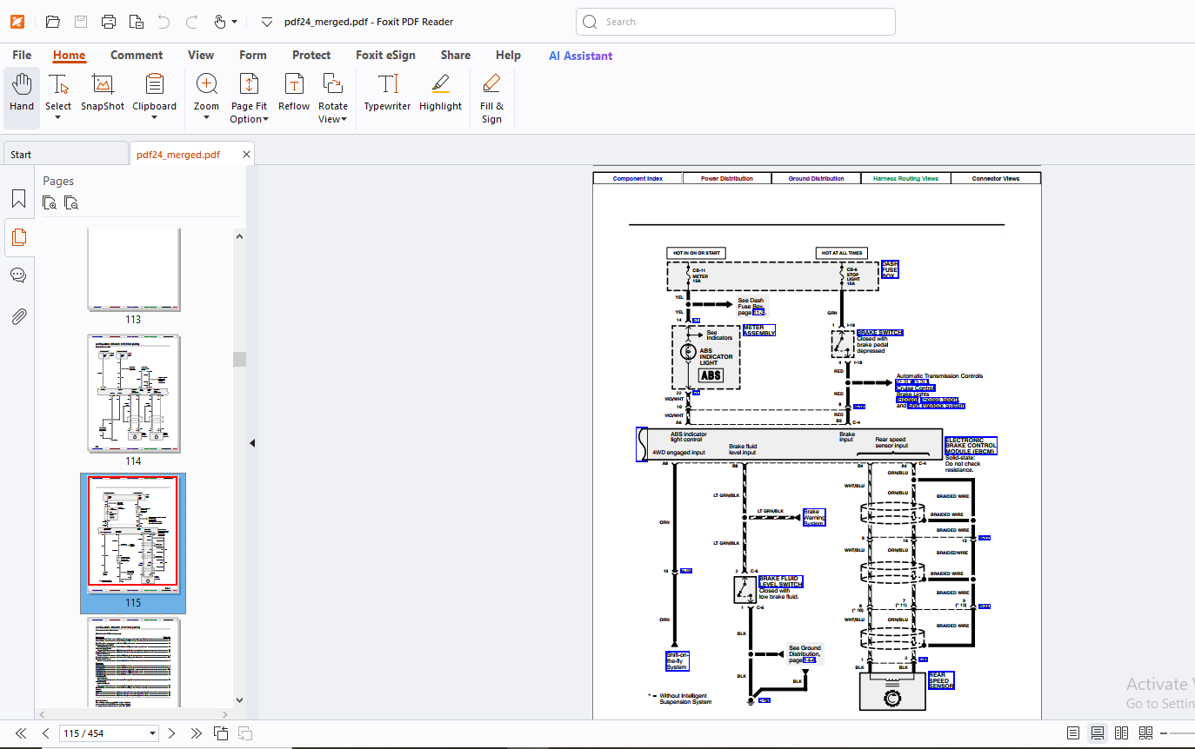1195x749 pixels.
Task: Open the Protect ribbon tab
Action: 311,55
